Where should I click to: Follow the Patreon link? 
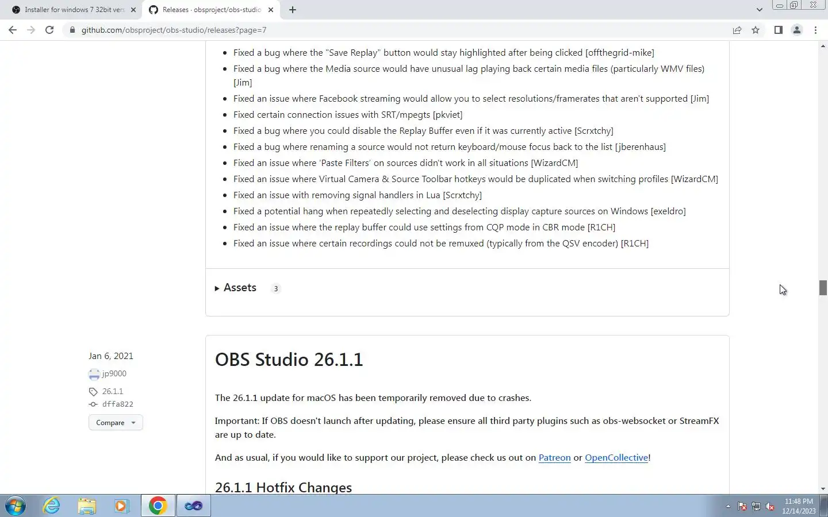[x=554, y=457]
